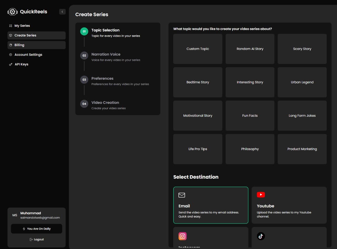Choose the Random AI Story card

tap(250, 49)
